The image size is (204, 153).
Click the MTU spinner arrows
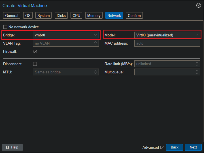[95, 72]
